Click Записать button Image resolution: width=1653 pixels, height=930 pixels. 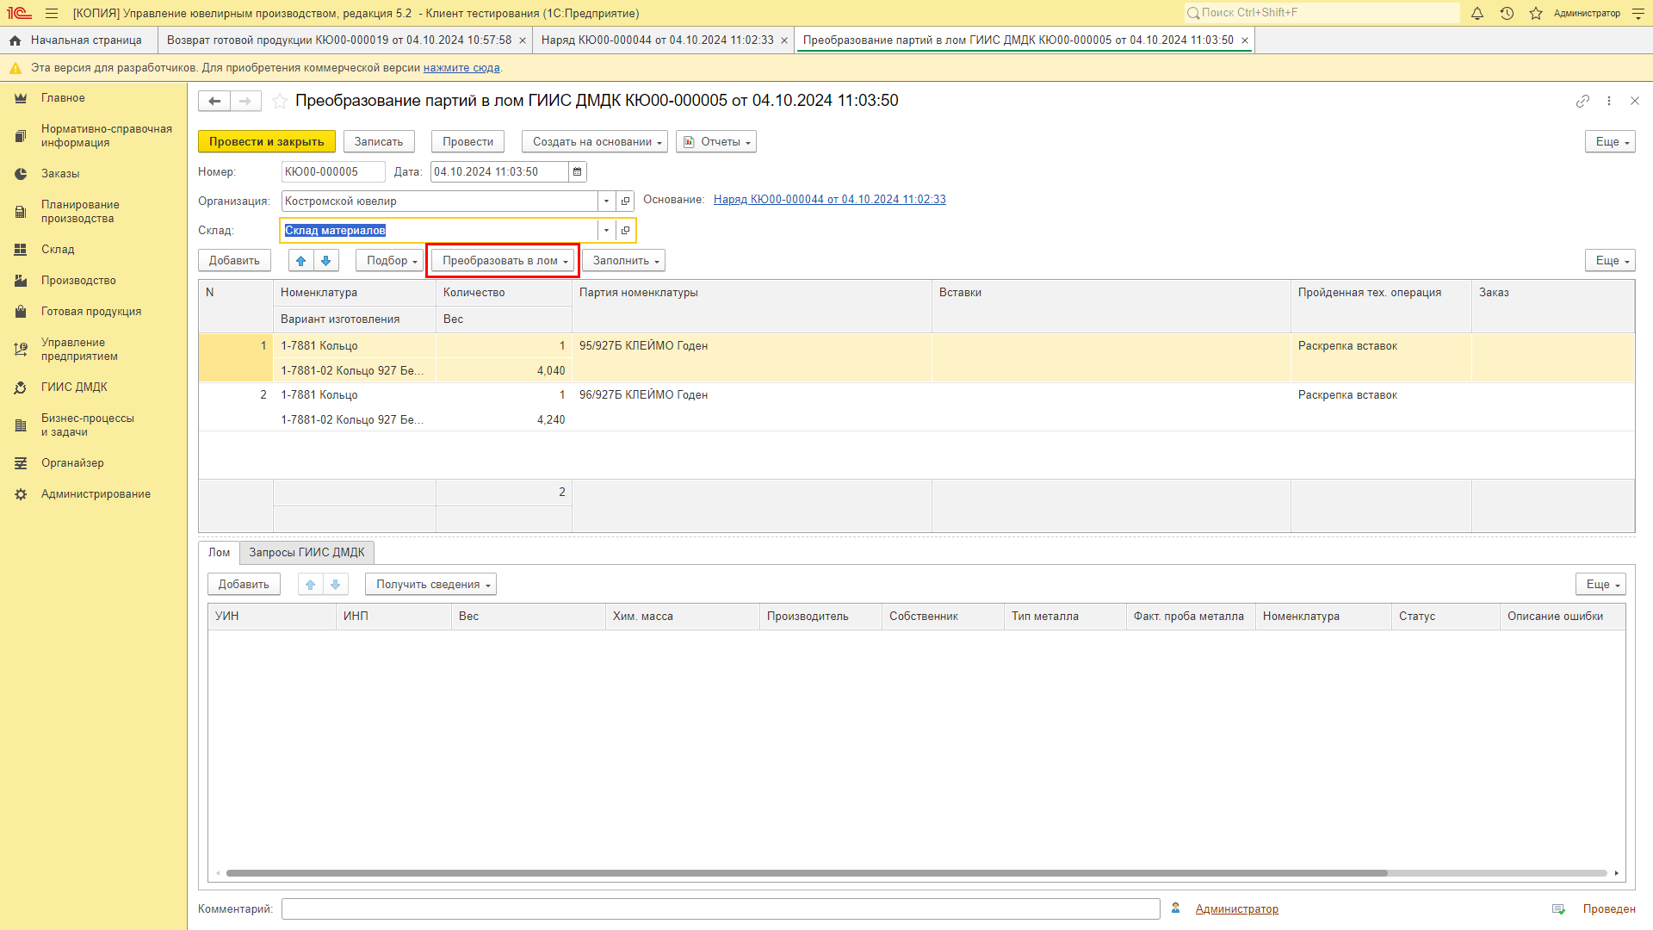click(379, 142)
